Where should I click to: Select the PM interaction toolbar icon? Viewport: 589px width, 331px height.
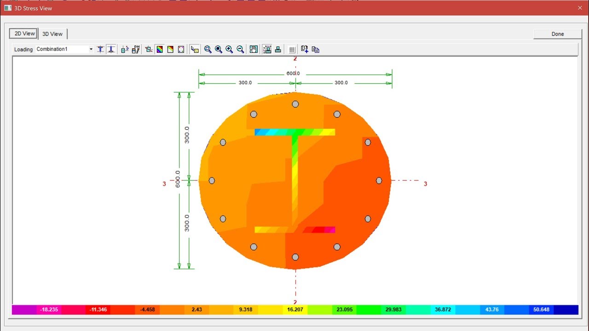pyautogui.click(x=135, y=49)
